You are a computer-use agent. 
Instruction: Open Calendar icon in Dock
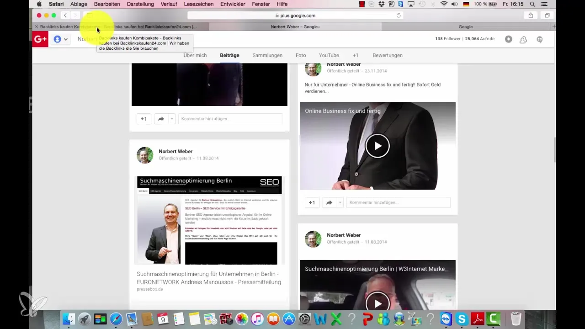coord(163,318)
